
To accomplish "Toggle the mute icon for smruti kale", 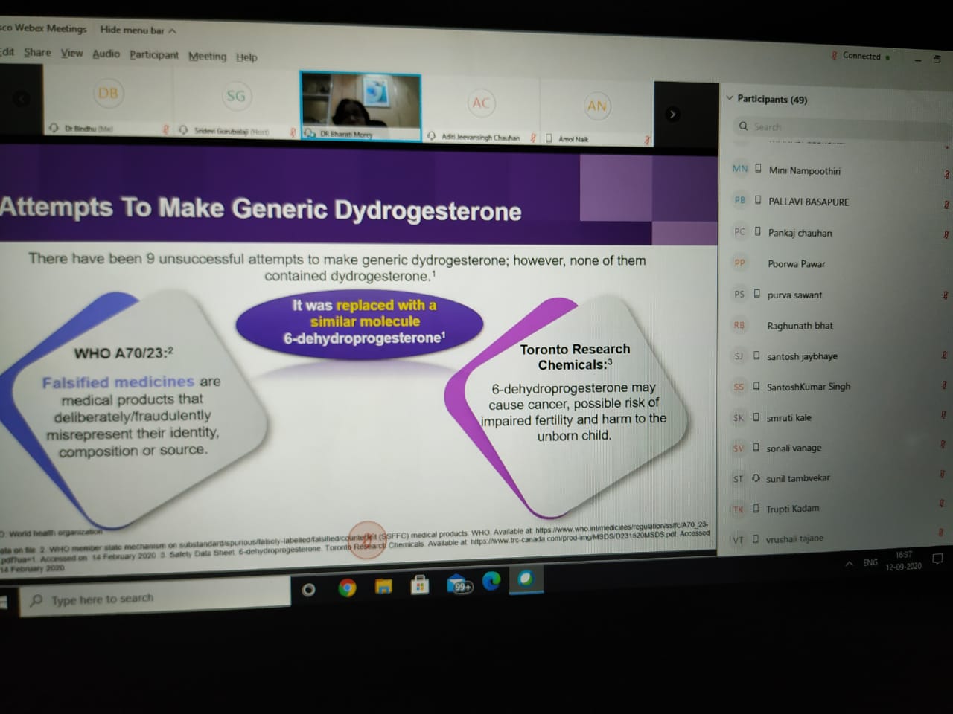I will click(943, 415).
